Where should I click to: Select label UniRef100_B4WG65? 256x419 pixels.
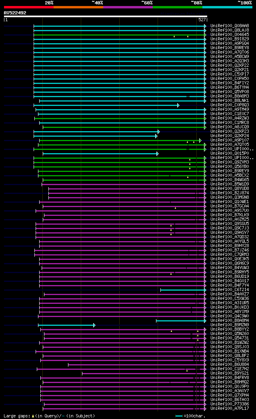[x=230, y=180]
